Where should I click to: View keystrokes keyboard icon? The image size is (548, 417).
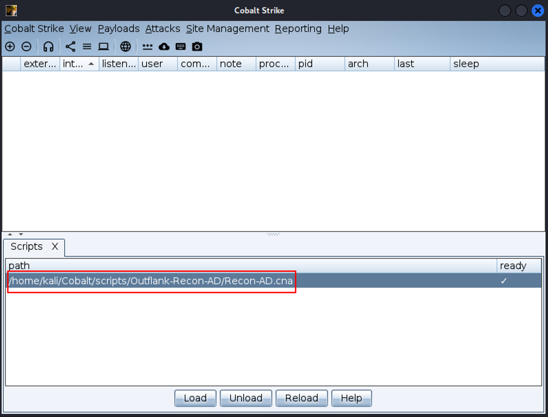[x=181, y=47]
